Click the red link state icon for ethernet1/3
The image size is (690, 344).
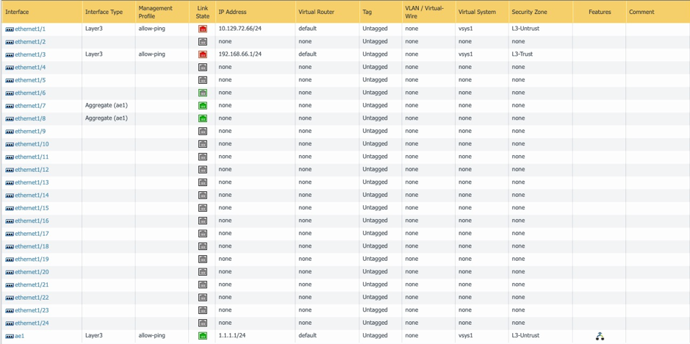click(x=203, y=54)
